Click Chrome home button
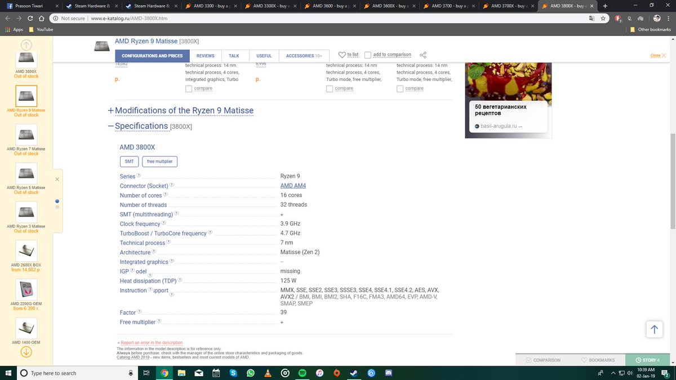Screen dimensions: 676x380 (41, 18)
